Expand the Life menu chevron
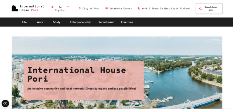233x109 pixels. [x=29, y=22]
